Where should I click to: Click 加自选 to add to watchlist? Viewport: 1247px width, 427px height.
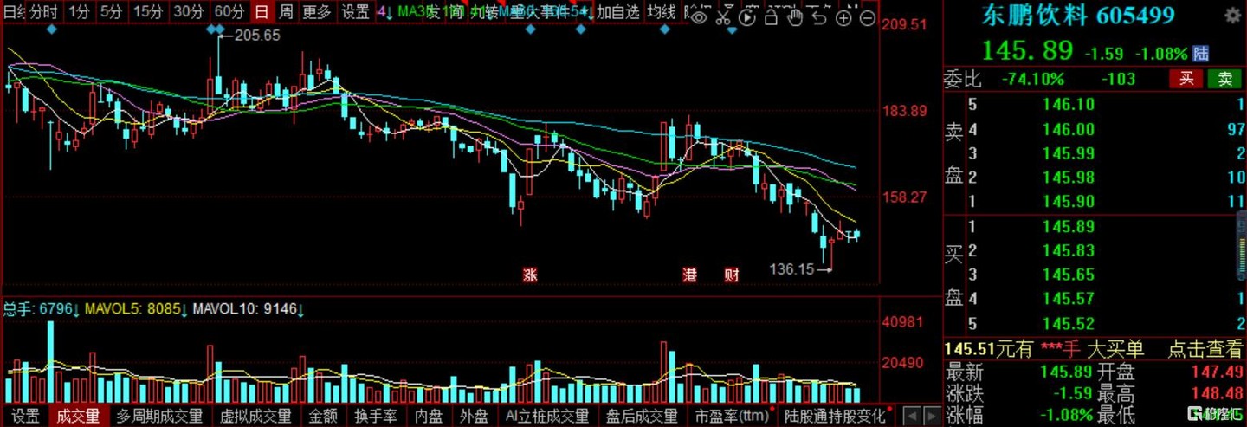point(617,11)
